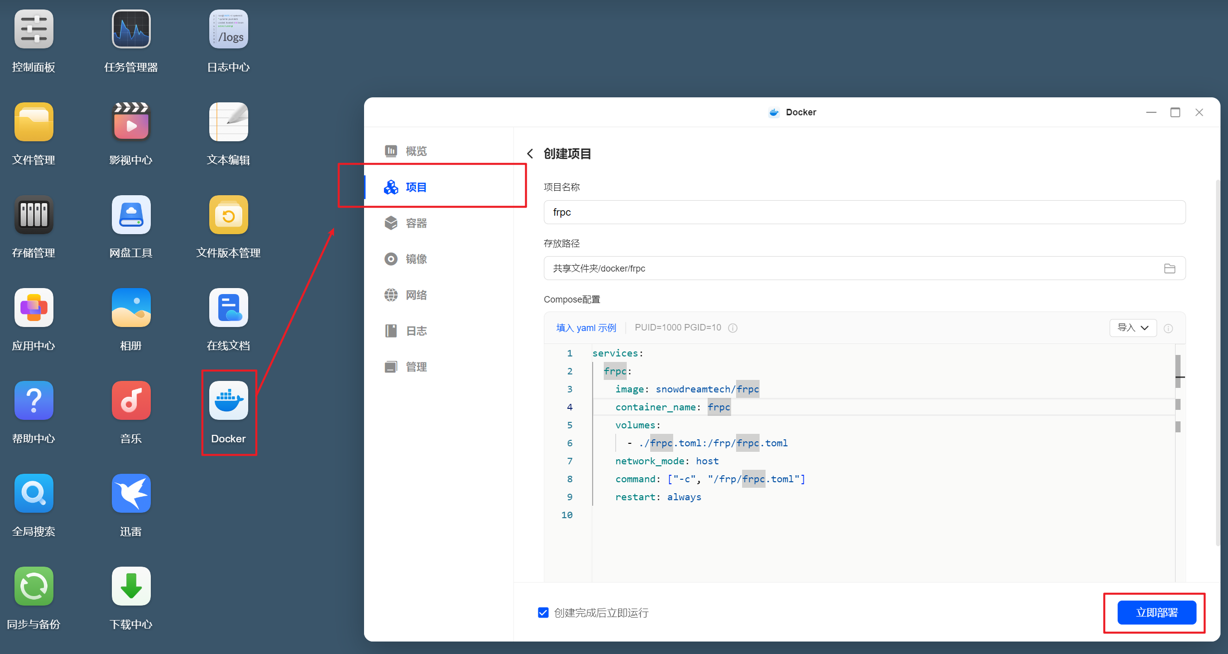Click the folder browse icon in 存放路径

tap(1169, 269)
